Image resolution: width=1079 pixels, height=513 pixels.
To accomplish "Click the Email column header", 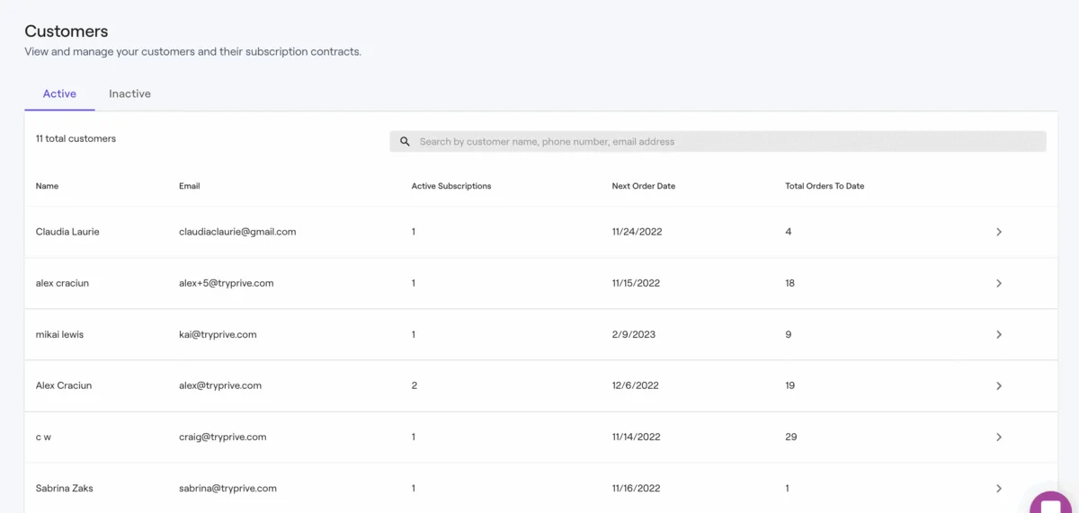I will (x=189, y=186).
